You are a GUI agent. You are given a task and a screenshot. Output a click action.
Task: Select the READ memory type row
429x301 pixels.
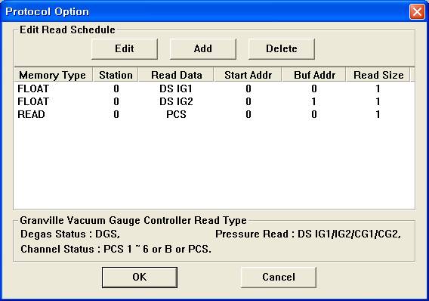click(x=214, y=114)
